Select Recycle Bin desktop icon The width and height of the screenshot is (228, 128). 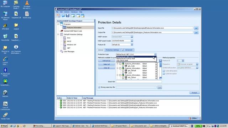5,38
